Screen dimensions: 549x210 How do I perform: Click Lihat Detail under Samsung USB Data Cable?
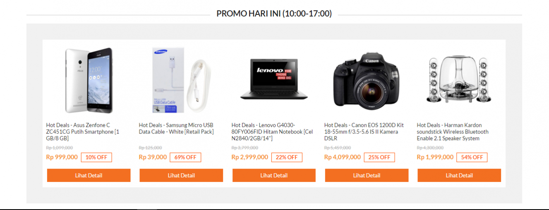[181, 175]
